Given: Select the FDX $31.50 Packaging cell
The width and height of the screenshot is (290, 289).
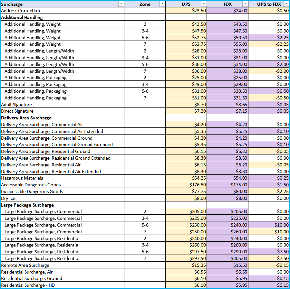Looking at the screenshot, I should [227, 98].
